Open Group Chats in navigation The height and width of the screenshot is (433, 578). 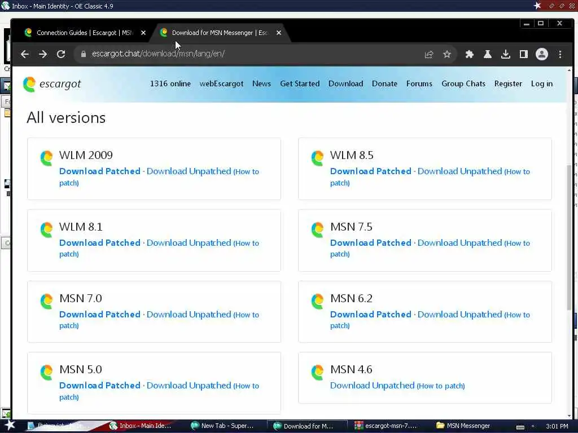463,84
